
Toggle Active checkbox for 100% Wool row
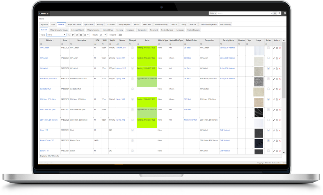point(268,68)
